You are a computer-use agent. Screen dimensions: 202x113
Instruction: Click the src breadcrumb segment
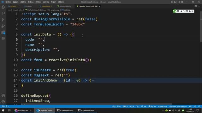pos(9,10)
